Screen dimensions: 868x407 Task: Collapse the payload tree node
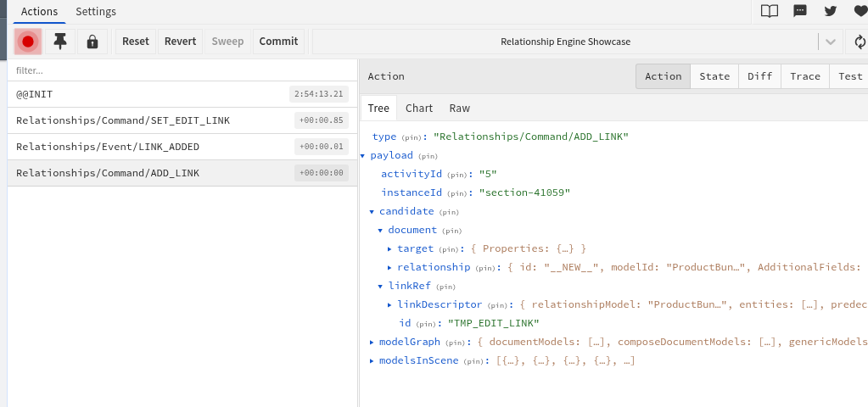[362, 156]
